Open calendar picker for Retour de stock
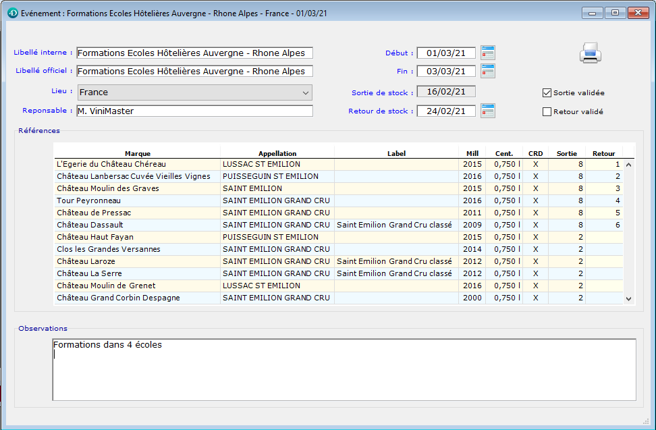656x430 pixels. coord(487,111)
